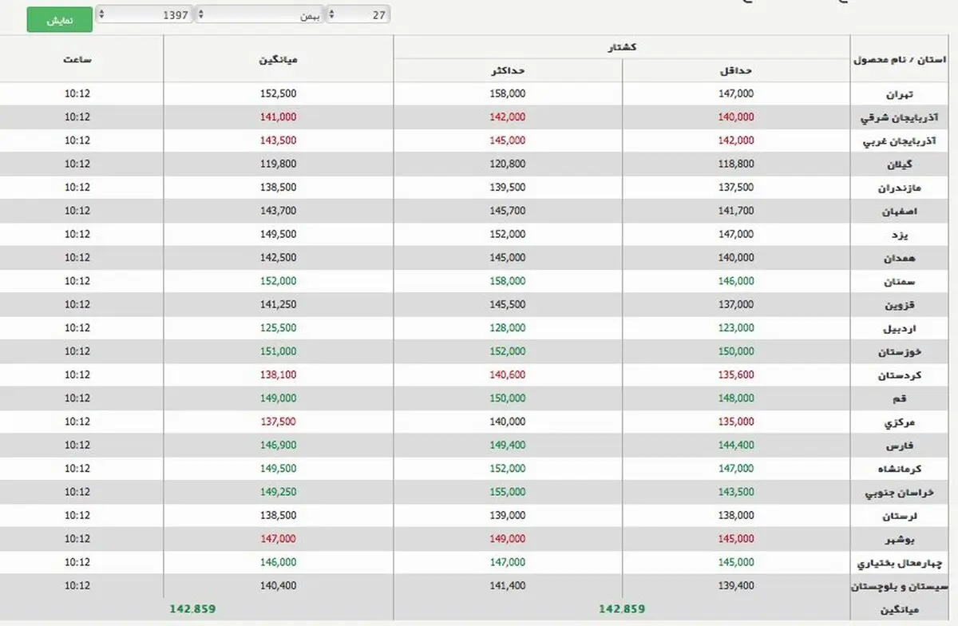This screenshot has width=958, height=626.
Task: Click the green نمایش button
Action: 59,20
